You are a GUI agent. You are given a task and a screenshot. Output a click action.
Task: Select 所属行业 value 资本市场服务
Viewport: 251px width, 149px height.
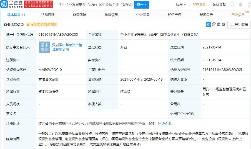pyautogui.click(x=48, y=92)
